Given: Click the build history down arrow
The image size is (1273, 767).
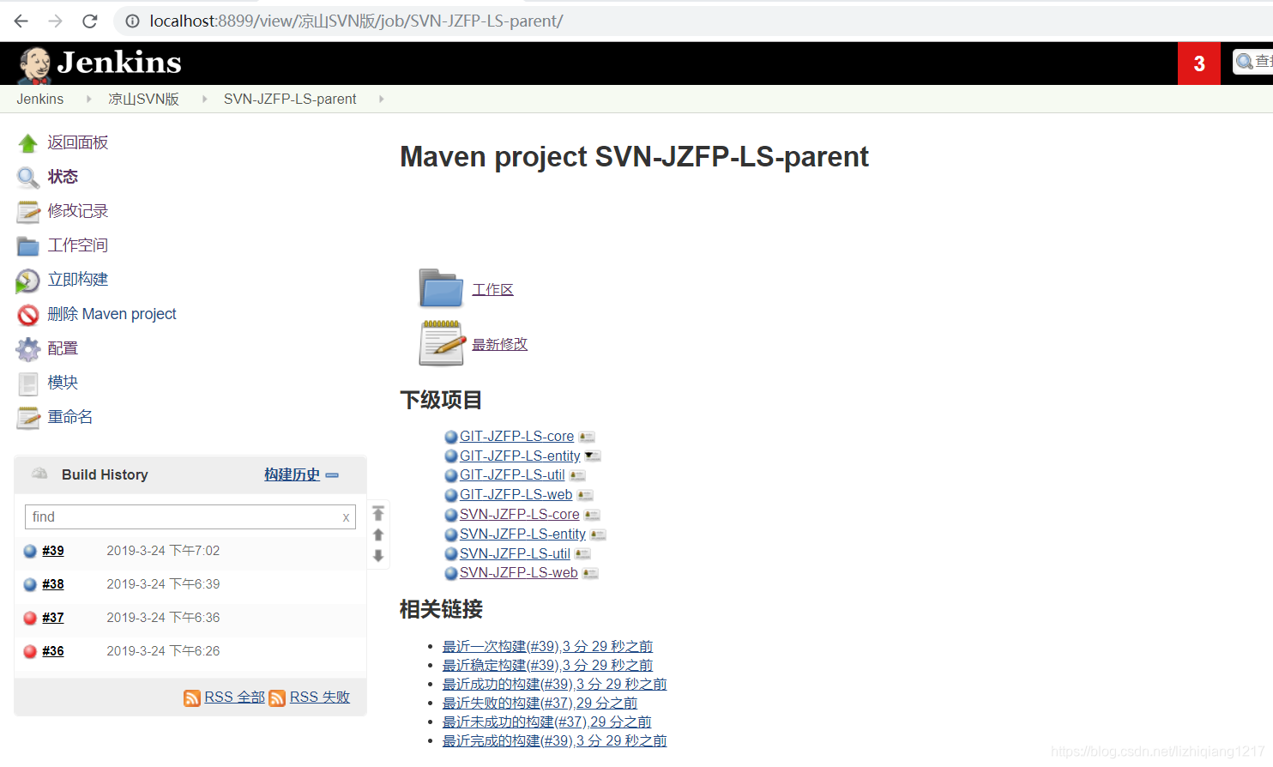Looking at the screenshot, I should click(378, 555).
